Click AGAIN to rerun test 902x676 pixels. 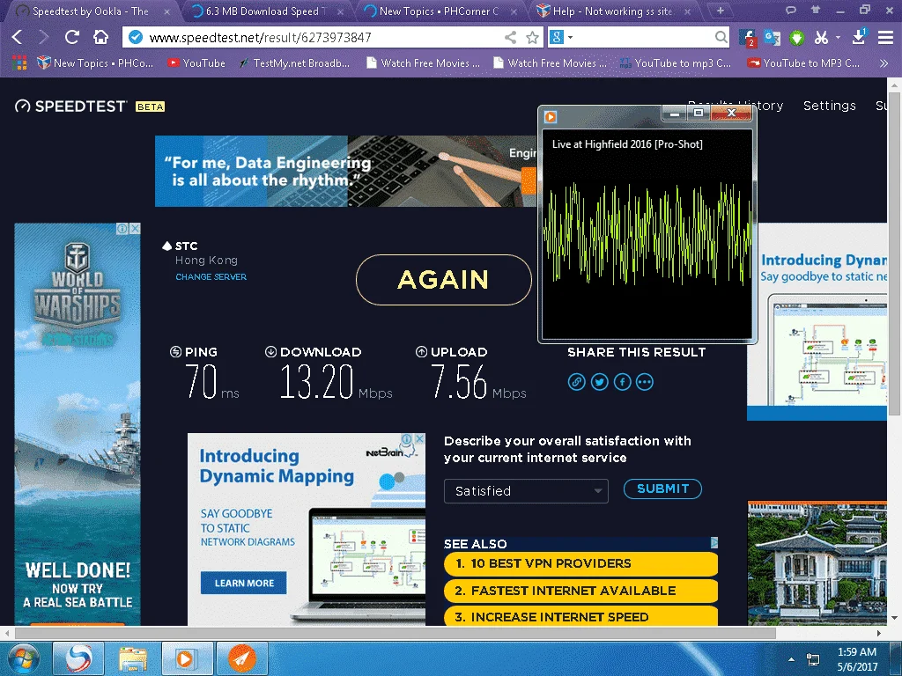pos(444,280)
